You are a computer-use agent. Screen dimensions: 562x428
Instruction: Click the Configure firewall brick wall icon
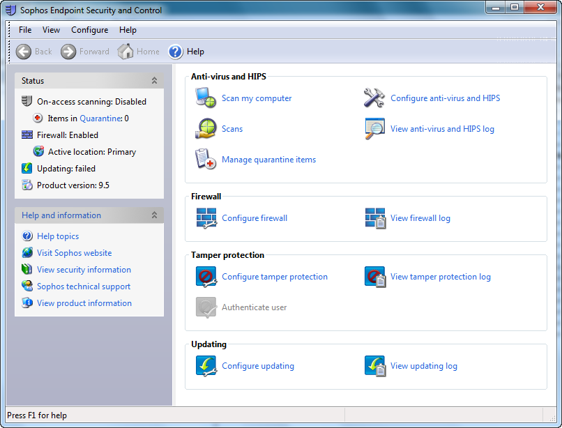206,218
